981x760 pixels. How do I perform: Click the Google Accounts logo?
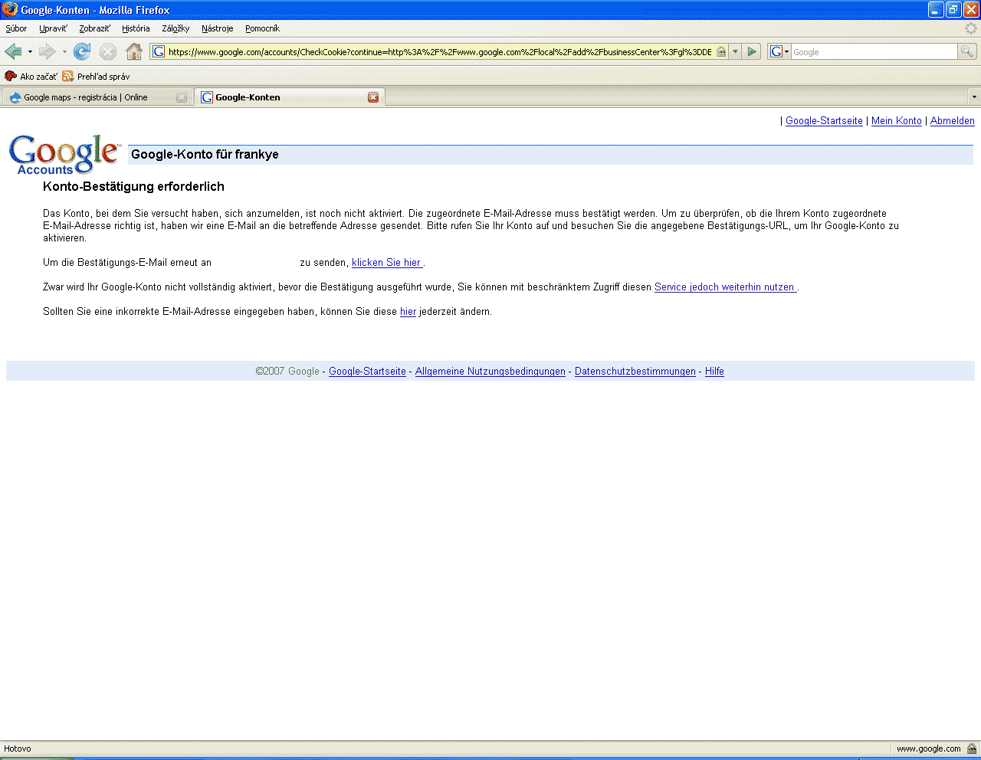click(x=64, y=154)
